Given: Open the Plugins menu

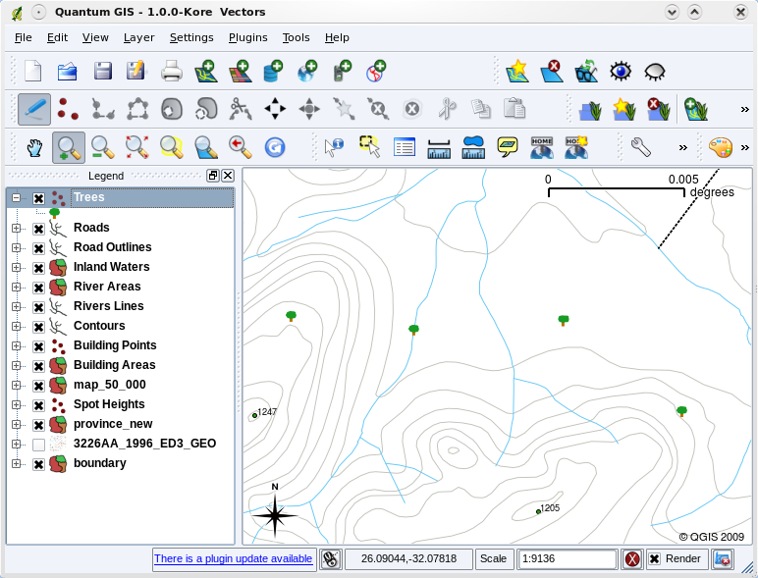Looking at the screenshot, I should [x=247, y=37].
